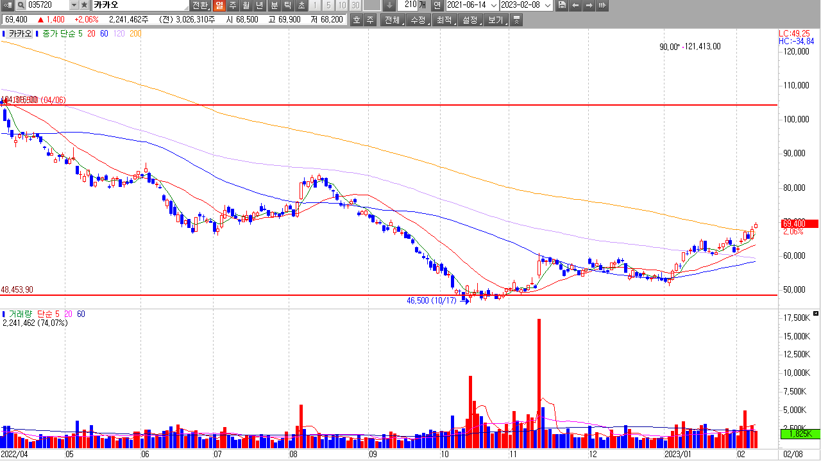Click the back arrow icon beside search
821x461 pixels.
tap(7, 5)
